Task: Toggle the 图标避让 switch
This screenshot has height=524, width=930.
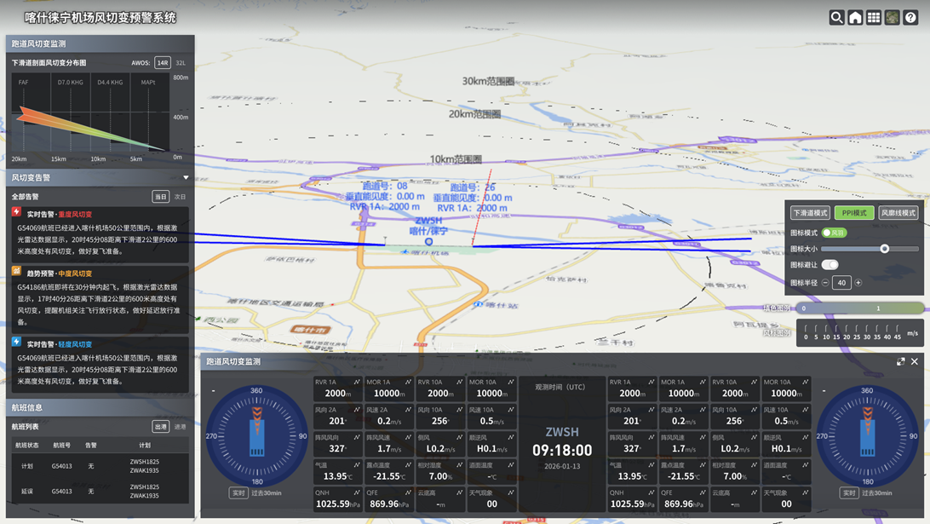Action: point(830,265)
